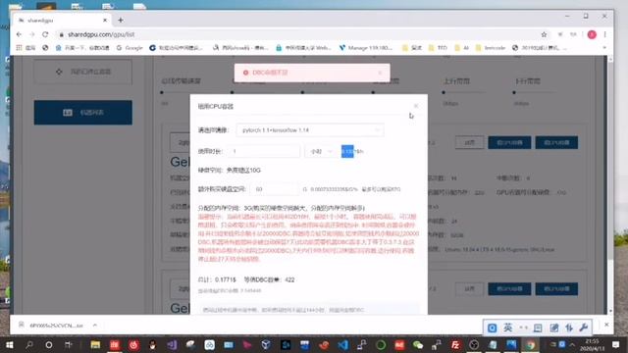Expand bookmarks overflow chevron
Image resolution: width=628 pixels, height=353 pixels.
coord(604,48)
